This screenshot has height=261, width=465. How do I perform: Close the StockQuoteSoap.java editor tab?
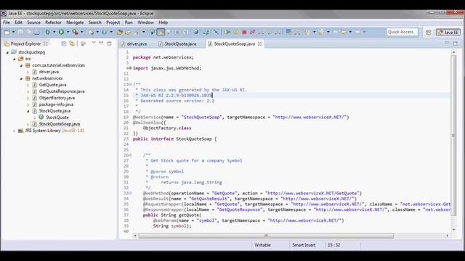[x=260, y=43]
